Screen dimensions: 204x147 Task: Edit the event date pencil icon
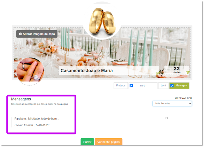coord(187,72)
